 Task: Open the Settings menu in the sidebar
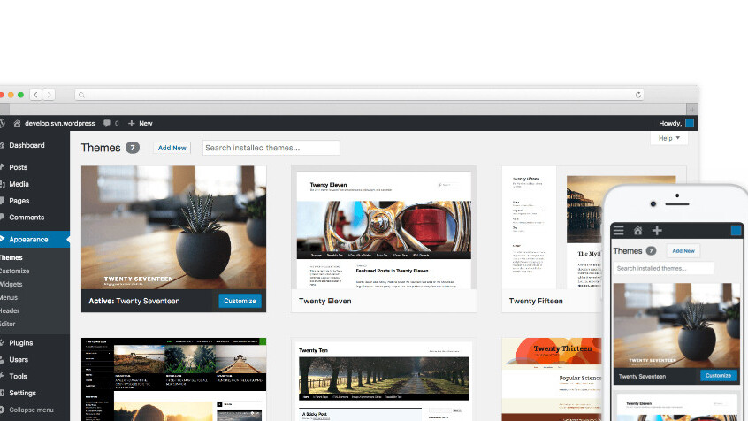(22, 393)
